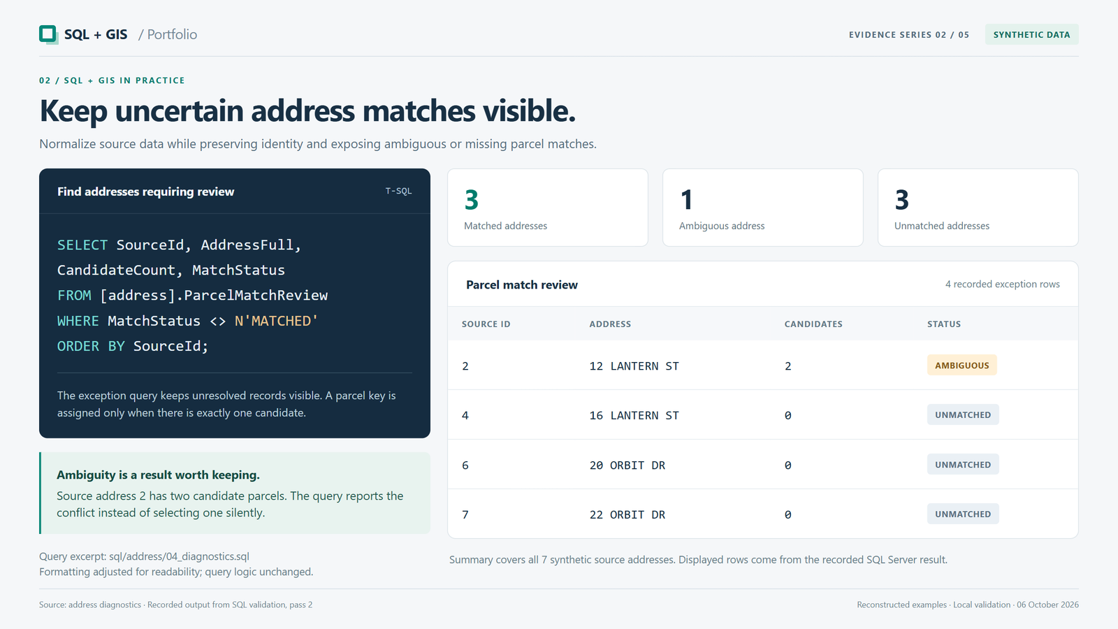Click the [address].ParcelMatchReview table name
This screenshot has height=629, width=1118.
(x=214, y=296)
